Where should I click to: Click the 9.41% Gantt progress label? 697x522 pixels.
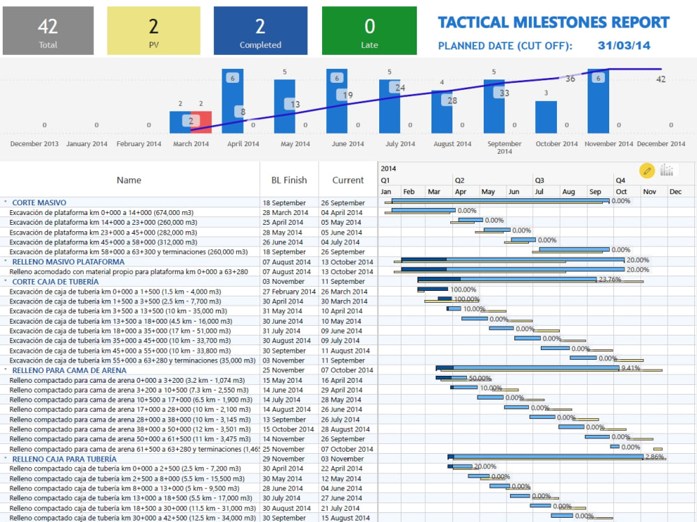pos(630,368)
